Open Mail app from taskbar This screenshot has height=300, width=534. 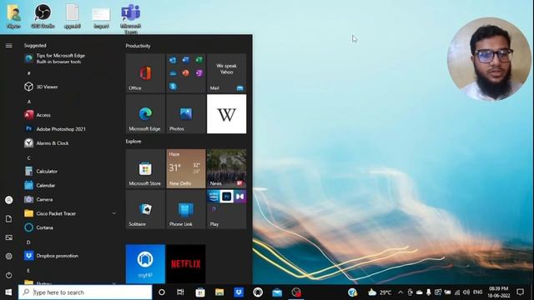pyautogui.click(x=277, y=292)
